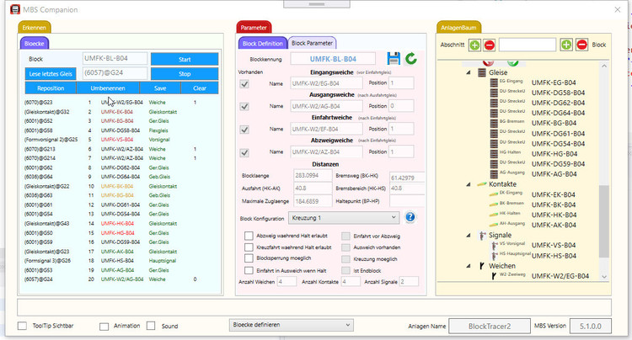Enable the Animation checkbox
Image resolution: width=632 pixels, height=340 pixels.
coord(104,326)
